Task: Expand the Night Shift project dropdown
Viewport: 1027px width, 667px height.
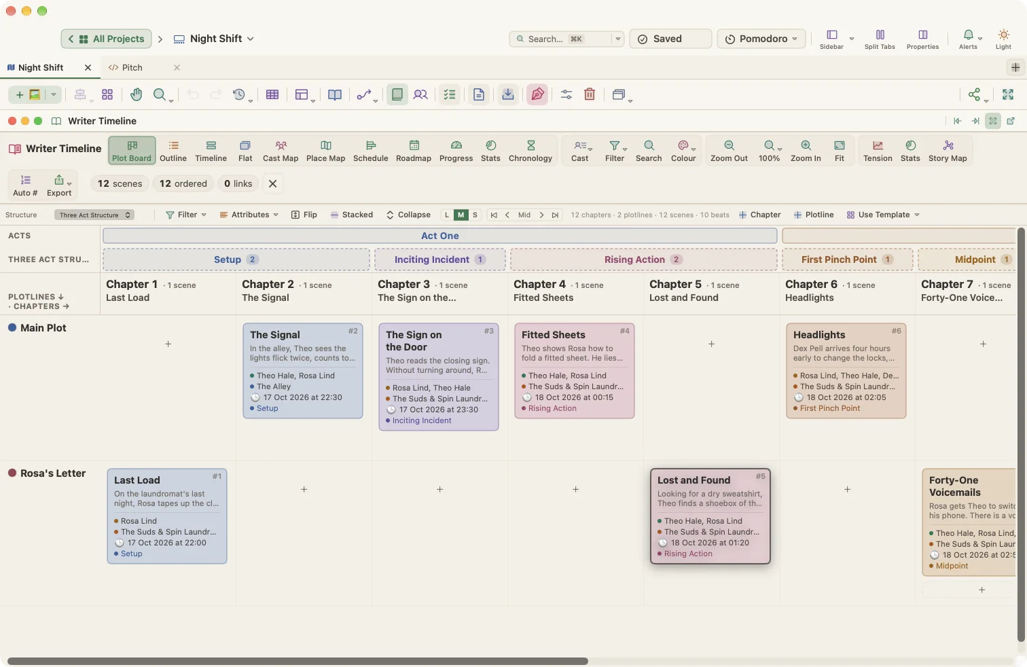Action: 214,39
